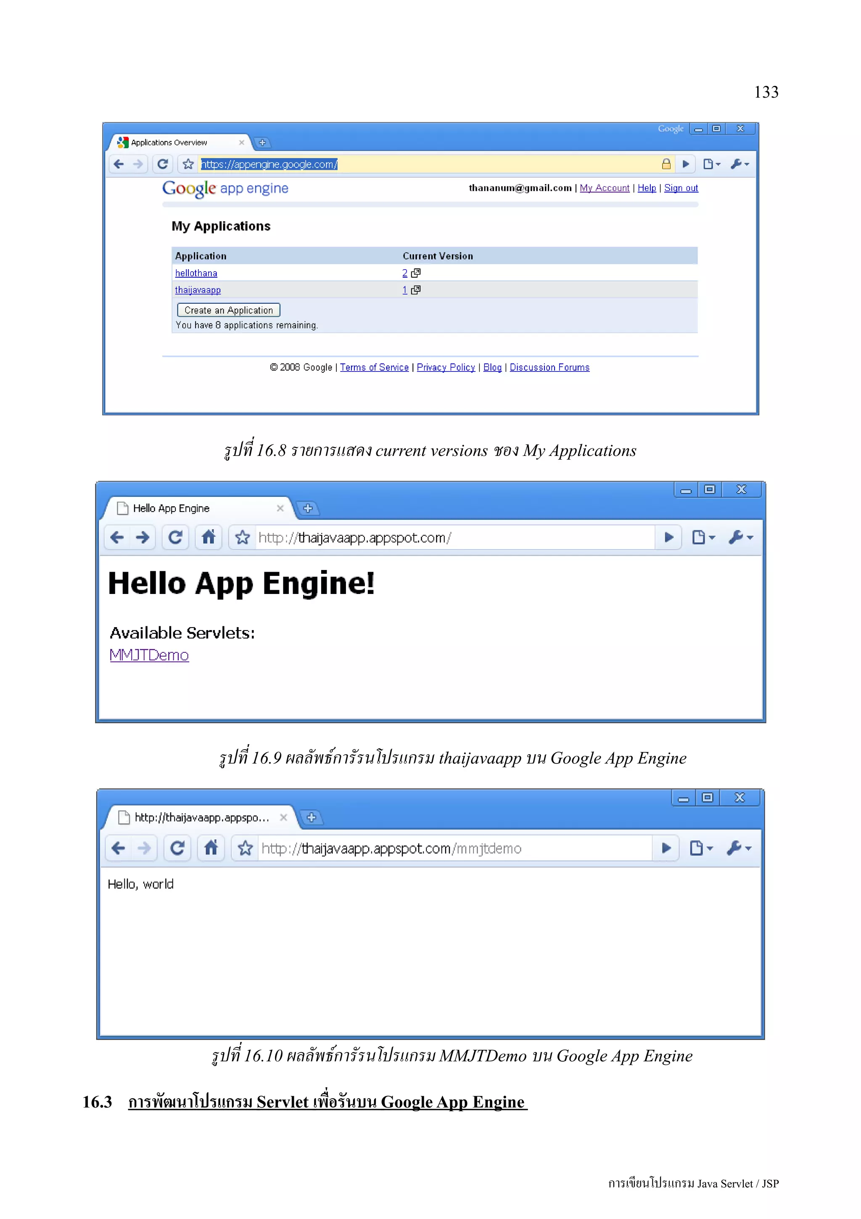Open thaijavaapp version 1 external link icon
This screenshot has width=861, height=1219.
pos(416,290)
